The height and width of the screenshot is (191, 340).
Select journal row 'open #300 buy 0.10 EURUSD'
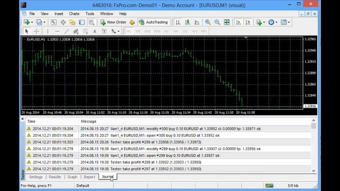pos(168,135)
